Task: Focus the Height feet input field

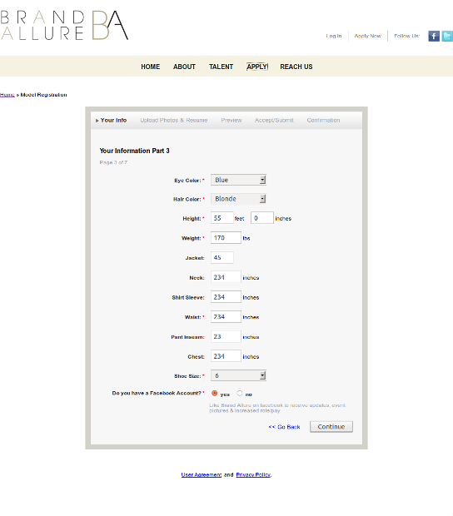Action: (222, 218)
